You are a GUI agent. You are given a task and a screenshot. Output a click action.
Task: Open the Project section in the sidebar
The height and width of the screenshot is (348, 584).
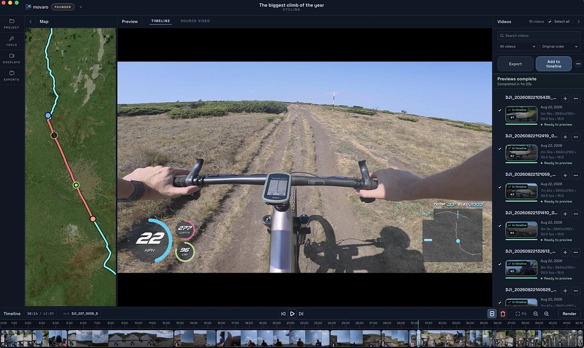(12, 24)
